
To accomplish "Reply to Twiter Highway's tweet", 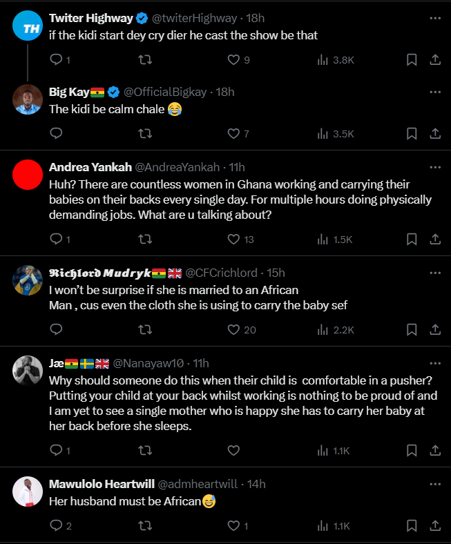I will 57,60.
